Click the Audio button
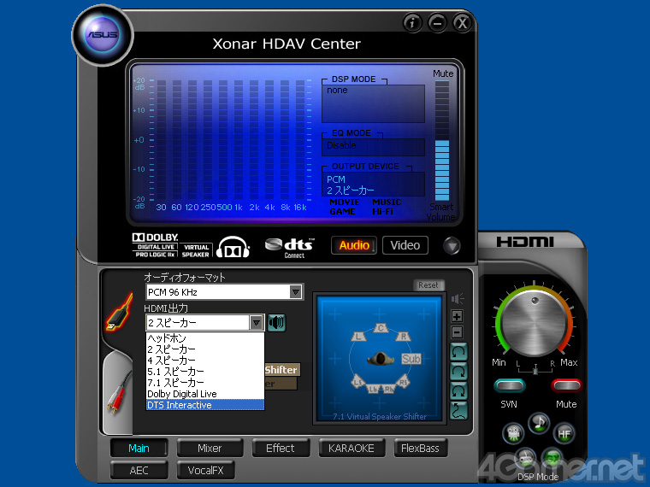The image size is (650, 487). tap(354, 245)
